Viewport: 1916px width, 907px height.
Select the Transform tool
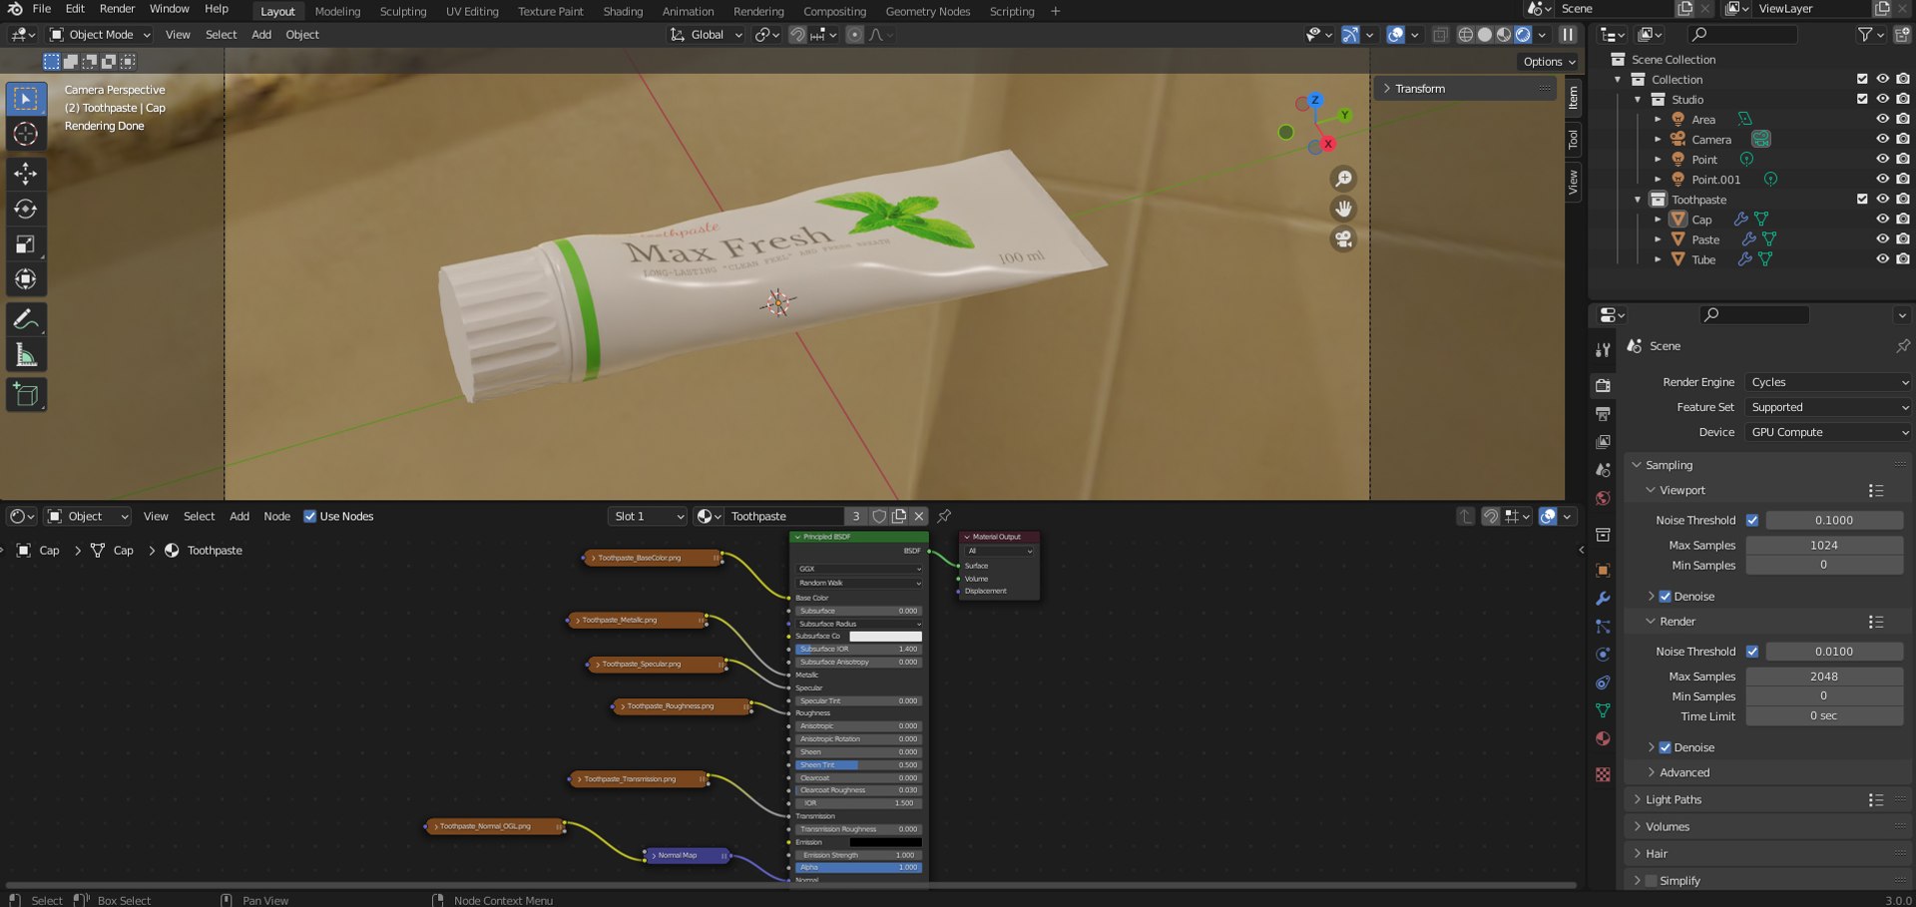pyautogui.click(x=26, y=279)
